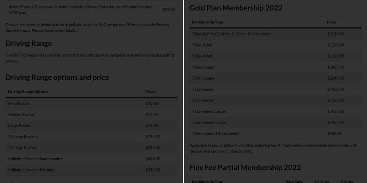Click the Small Bucket row label
Viewport: 367px width, 183px height.
[19, 104]
